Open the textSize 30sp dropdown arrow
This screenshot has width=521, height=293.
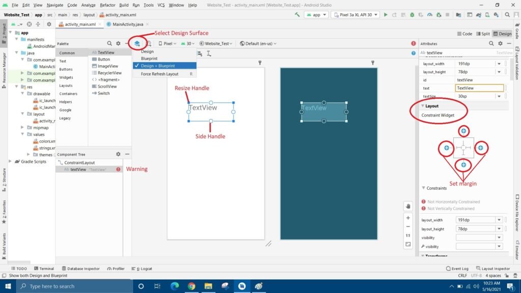tap(499, 96)
